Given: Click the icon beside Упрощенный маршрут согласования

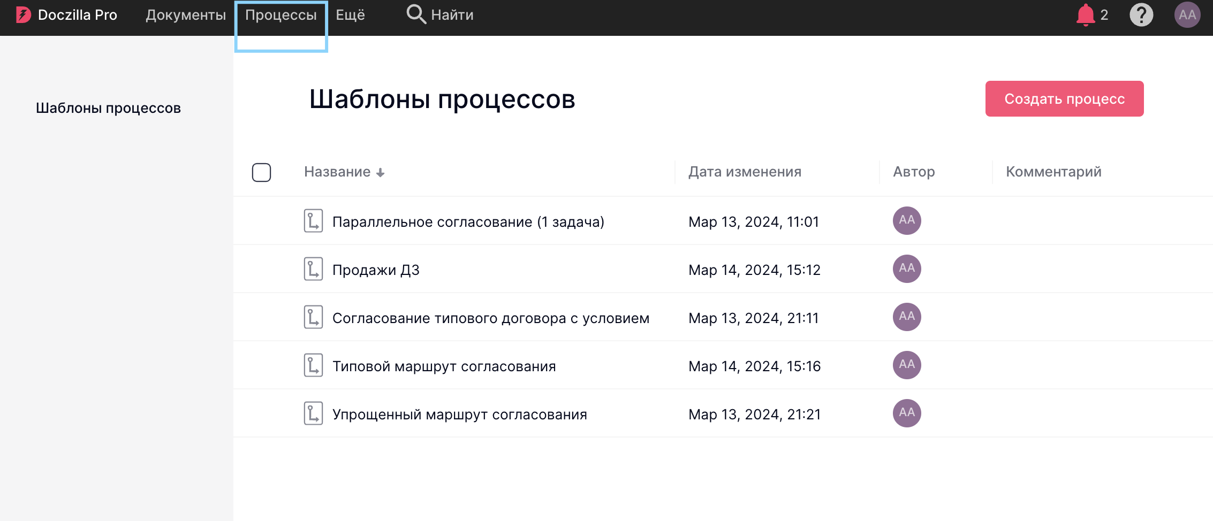Looking at the screenshot, I should 313,413.
